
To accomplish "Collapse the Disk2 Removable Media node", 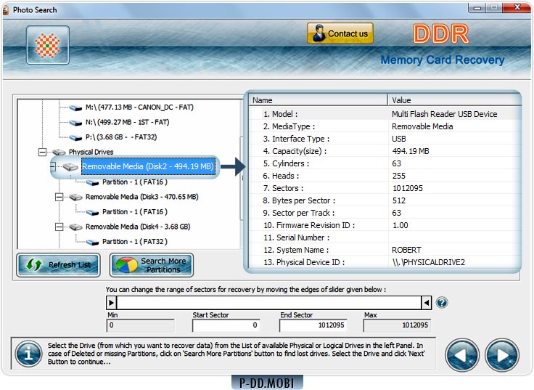I will click(53, 167).
